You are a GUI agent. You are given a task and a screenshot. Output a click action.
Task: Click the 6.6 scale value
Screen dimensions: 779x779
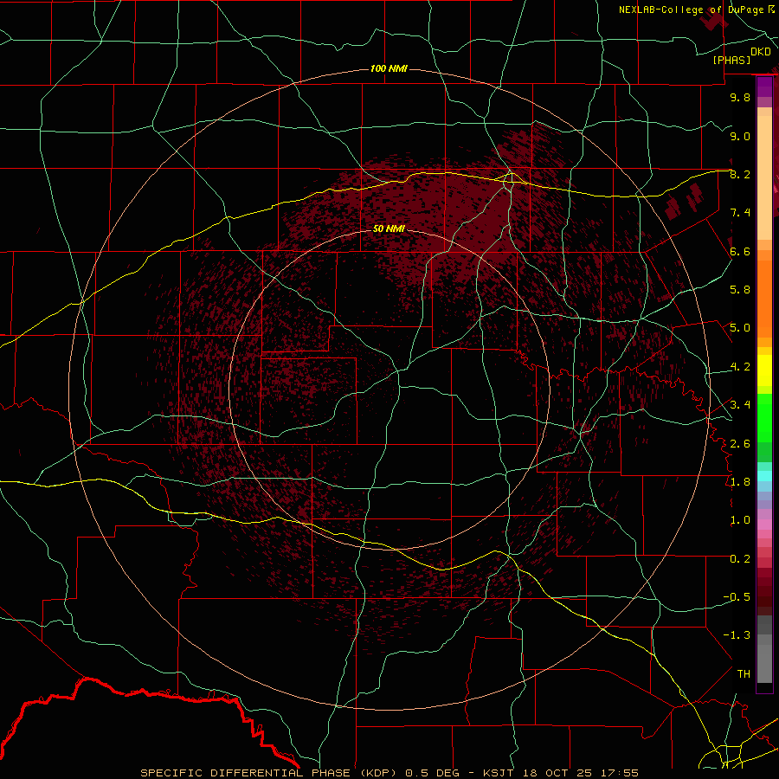pyautogui.click(x=740, y=251)
